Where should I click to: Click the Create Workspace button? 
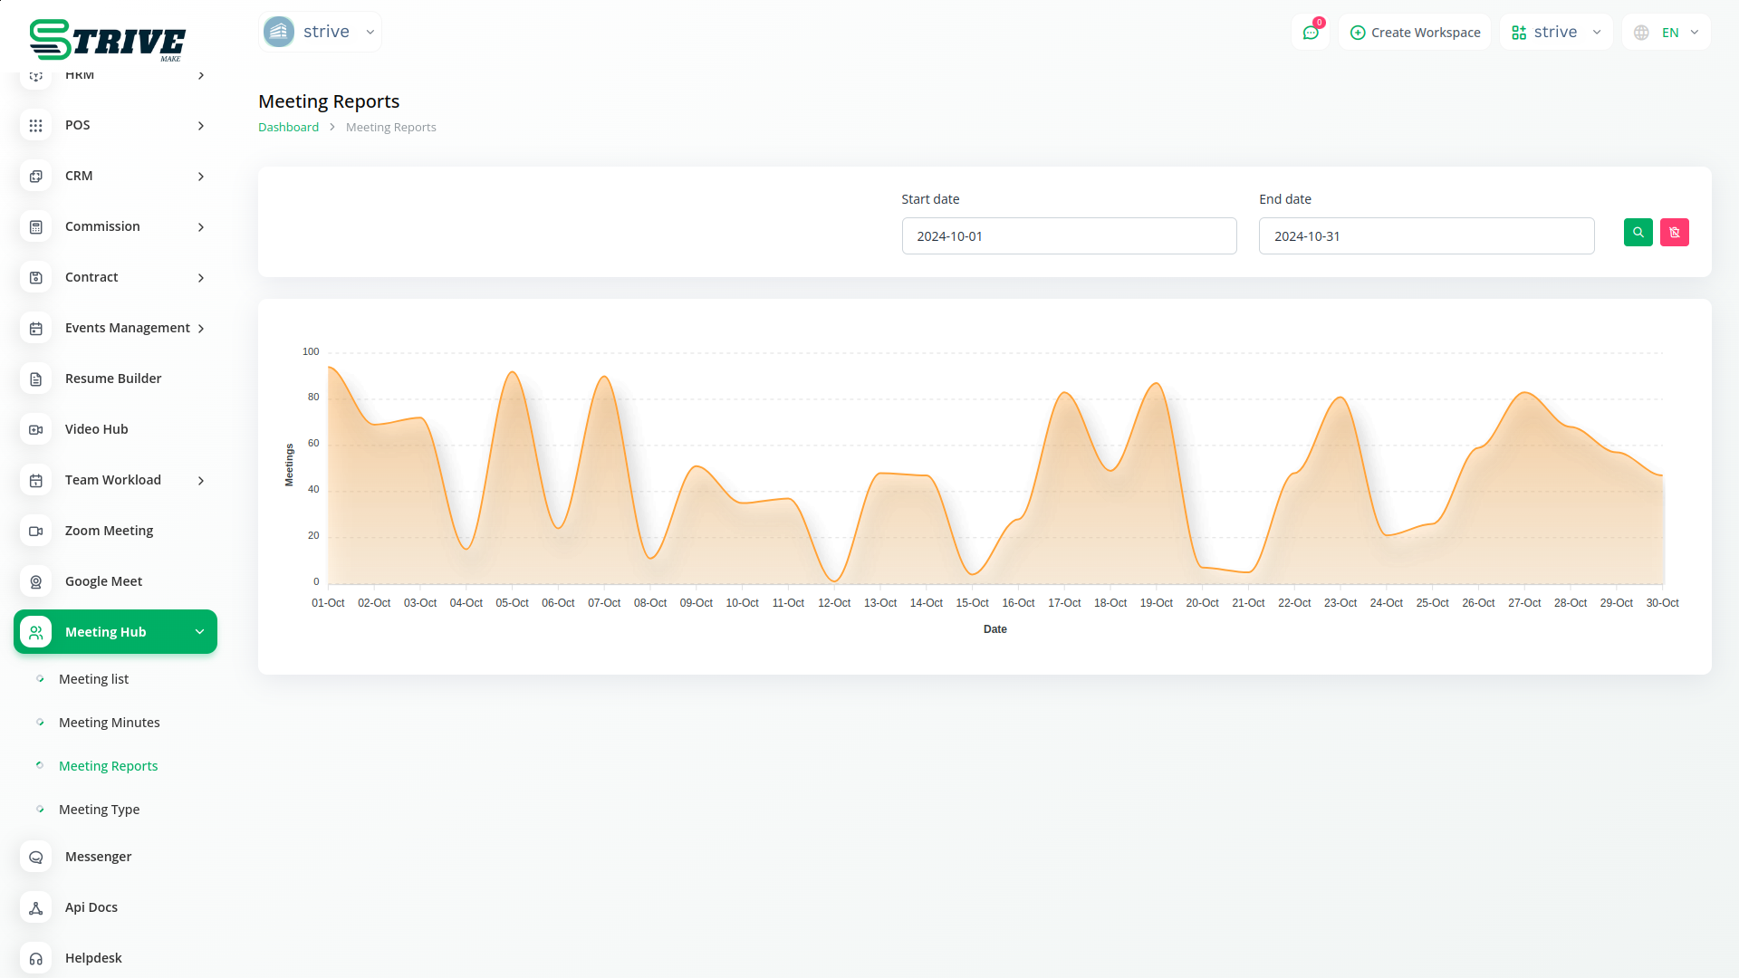pos(1415,33)
